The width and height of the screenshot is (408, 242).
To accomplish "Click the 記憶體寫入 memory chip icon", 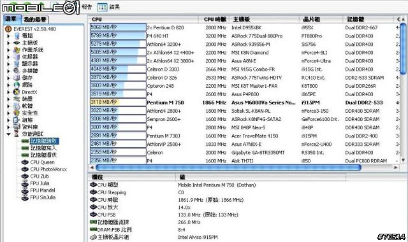I will 25,148.
